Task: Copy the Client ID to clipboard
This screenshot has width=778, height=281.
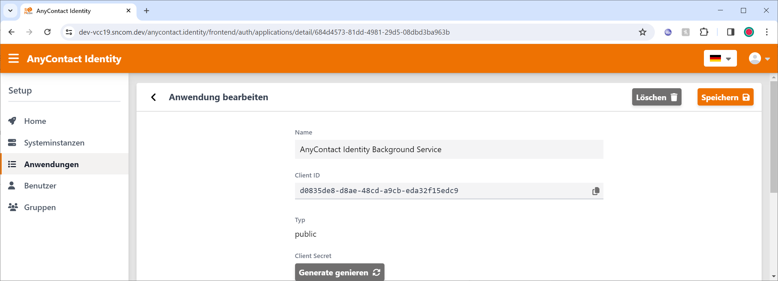Action: (595, 191)
